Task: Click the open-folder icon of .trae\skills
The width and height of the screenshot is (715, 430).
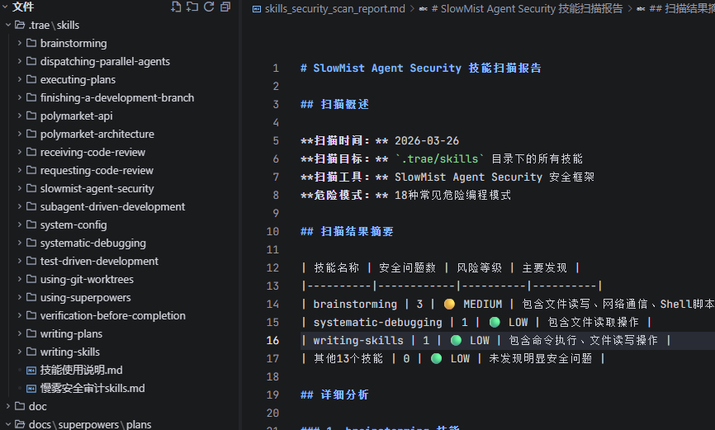Action: (20, 25)
